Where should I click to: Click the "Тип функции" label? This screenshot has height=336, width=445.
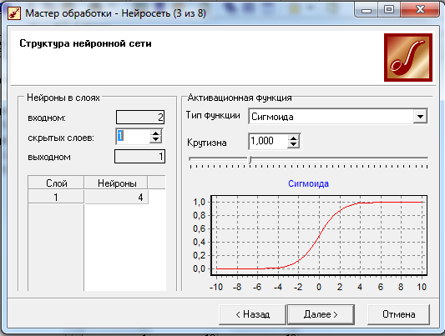coord(213,115)
